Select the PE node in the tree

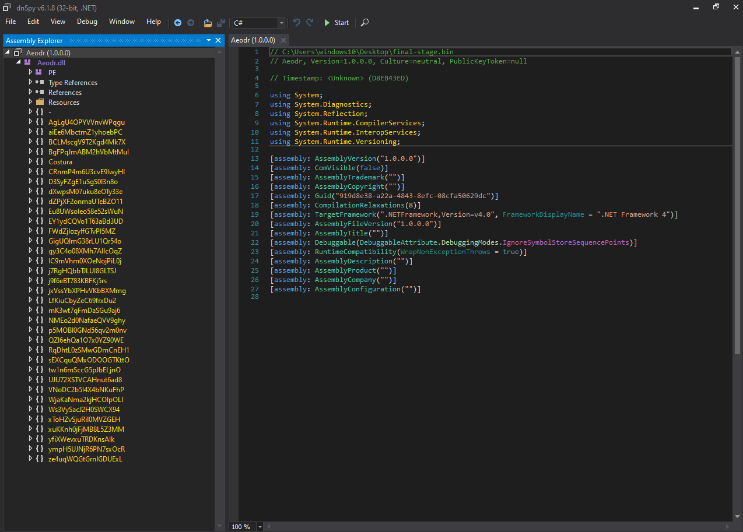click(x=52, y=73)
